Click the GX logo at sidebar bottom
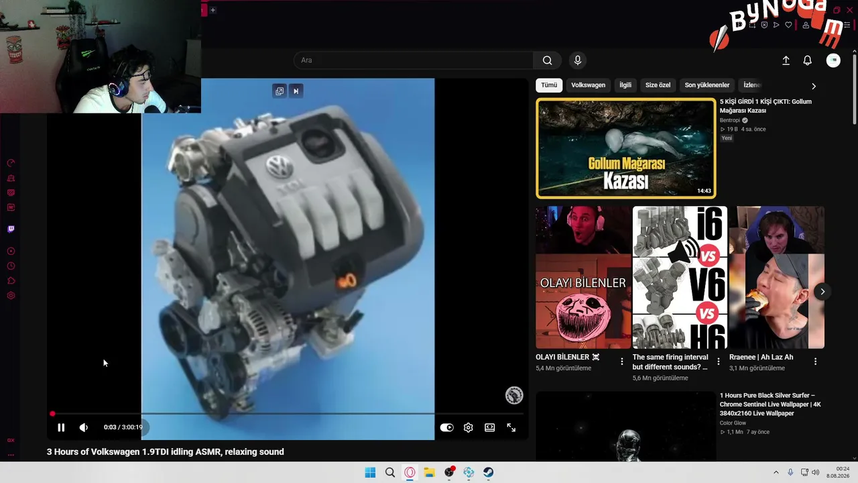 click(x=11, y=440)
